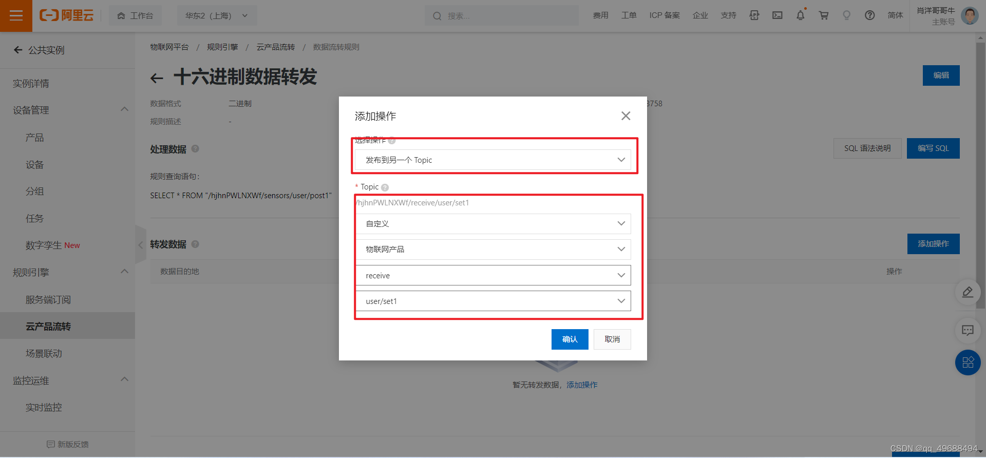
Task: Click the vertical page scrollbar
Action: 980,175
